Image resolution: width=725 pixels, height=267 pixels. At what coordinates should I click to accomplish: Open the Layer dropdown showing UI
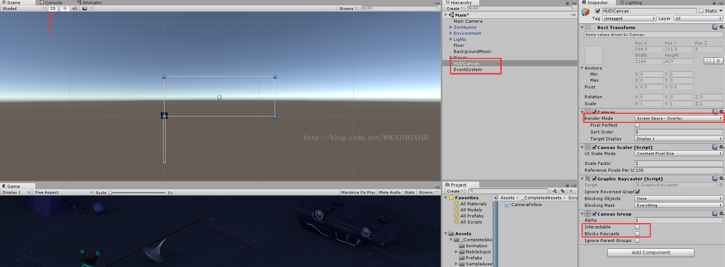(698, 18)
